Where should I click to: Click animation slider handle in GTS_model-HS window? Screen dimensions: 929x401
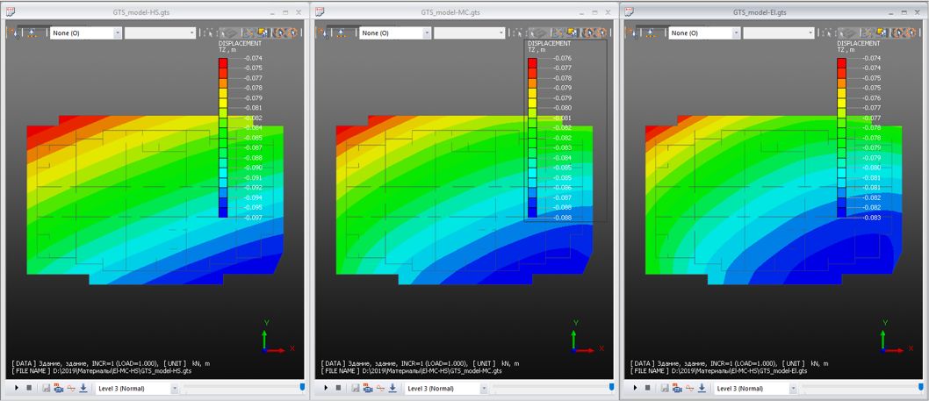[x=304, y=386]
